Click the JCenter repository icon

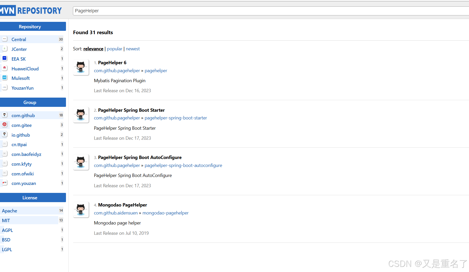(x=5, y=49)
